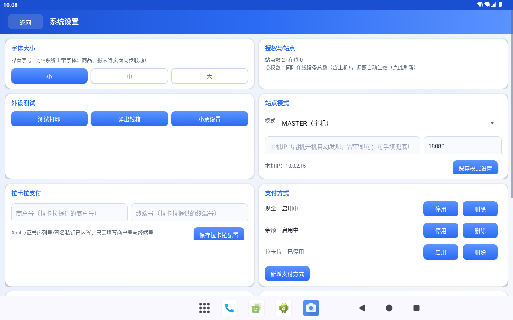Select medium font size 中
Image resolution: width=513 pixels, height=320 pixels.
[129, 76]
